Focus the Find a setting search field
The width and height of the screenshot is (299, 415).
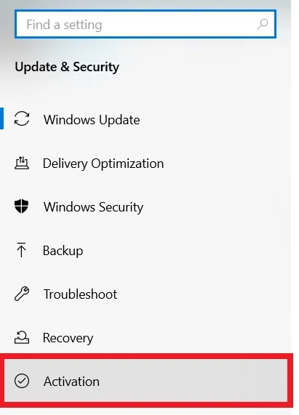click(145, 24)
